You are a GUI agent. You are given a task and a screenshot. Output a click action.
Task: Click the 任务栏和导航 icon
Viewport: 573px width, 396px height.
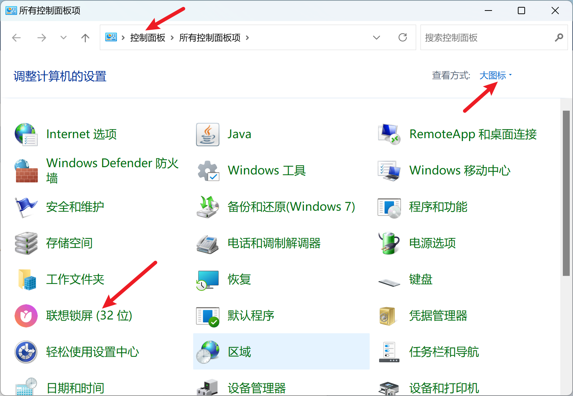pyautogui.click(x=389, y=352)
